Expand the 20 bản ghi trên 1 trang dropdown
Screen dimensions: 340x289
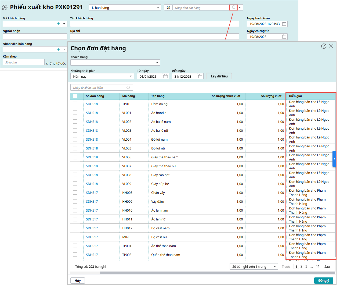point(275,267)
